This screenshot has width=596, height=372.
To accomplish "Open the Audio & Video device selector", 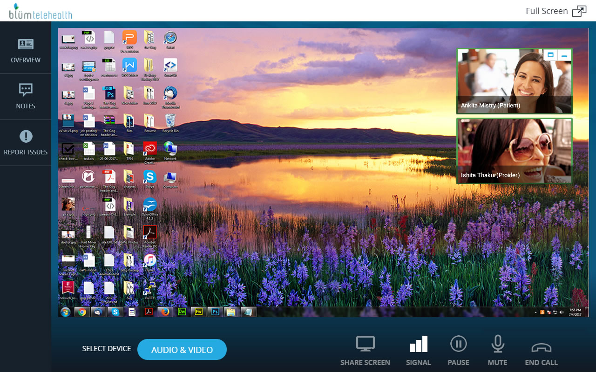I will click(182, 349).
